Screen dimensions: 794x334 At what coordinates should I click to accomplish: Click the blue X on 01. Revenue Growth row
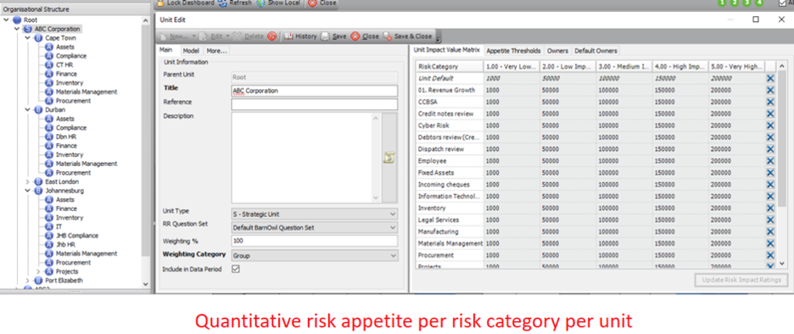point(770,90)
